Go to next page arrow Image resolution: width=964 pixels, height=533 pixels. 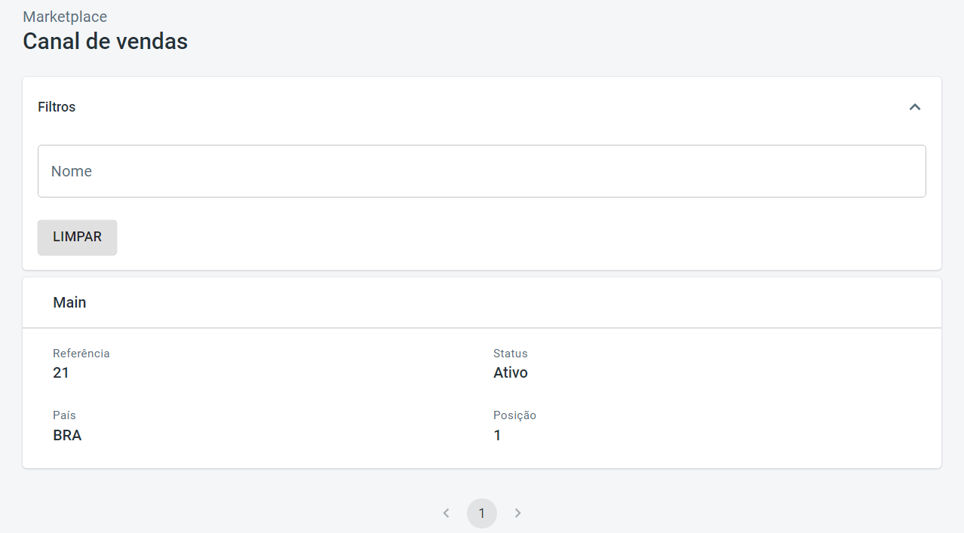517,513
